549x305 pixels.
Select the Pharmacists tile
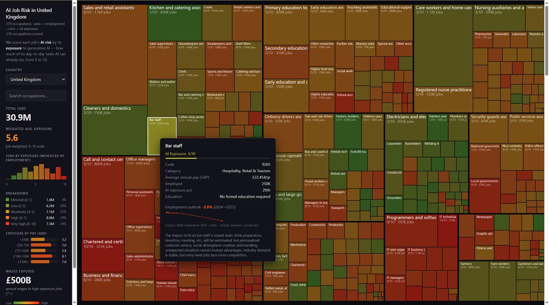tap(482, 39)
